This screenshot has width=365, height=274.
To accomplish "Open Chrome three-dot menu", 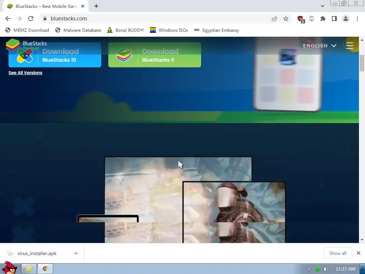I will tap(357, 19).
